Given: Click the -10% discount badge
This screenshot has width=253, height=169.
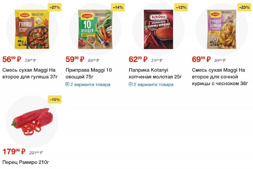Looking at the screenshot, I should [x=55, y=100].
